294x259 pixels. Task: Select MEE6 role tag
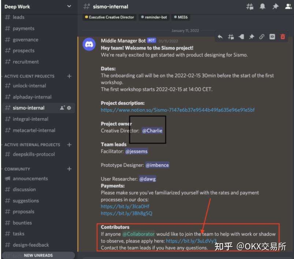click(181, 17)
